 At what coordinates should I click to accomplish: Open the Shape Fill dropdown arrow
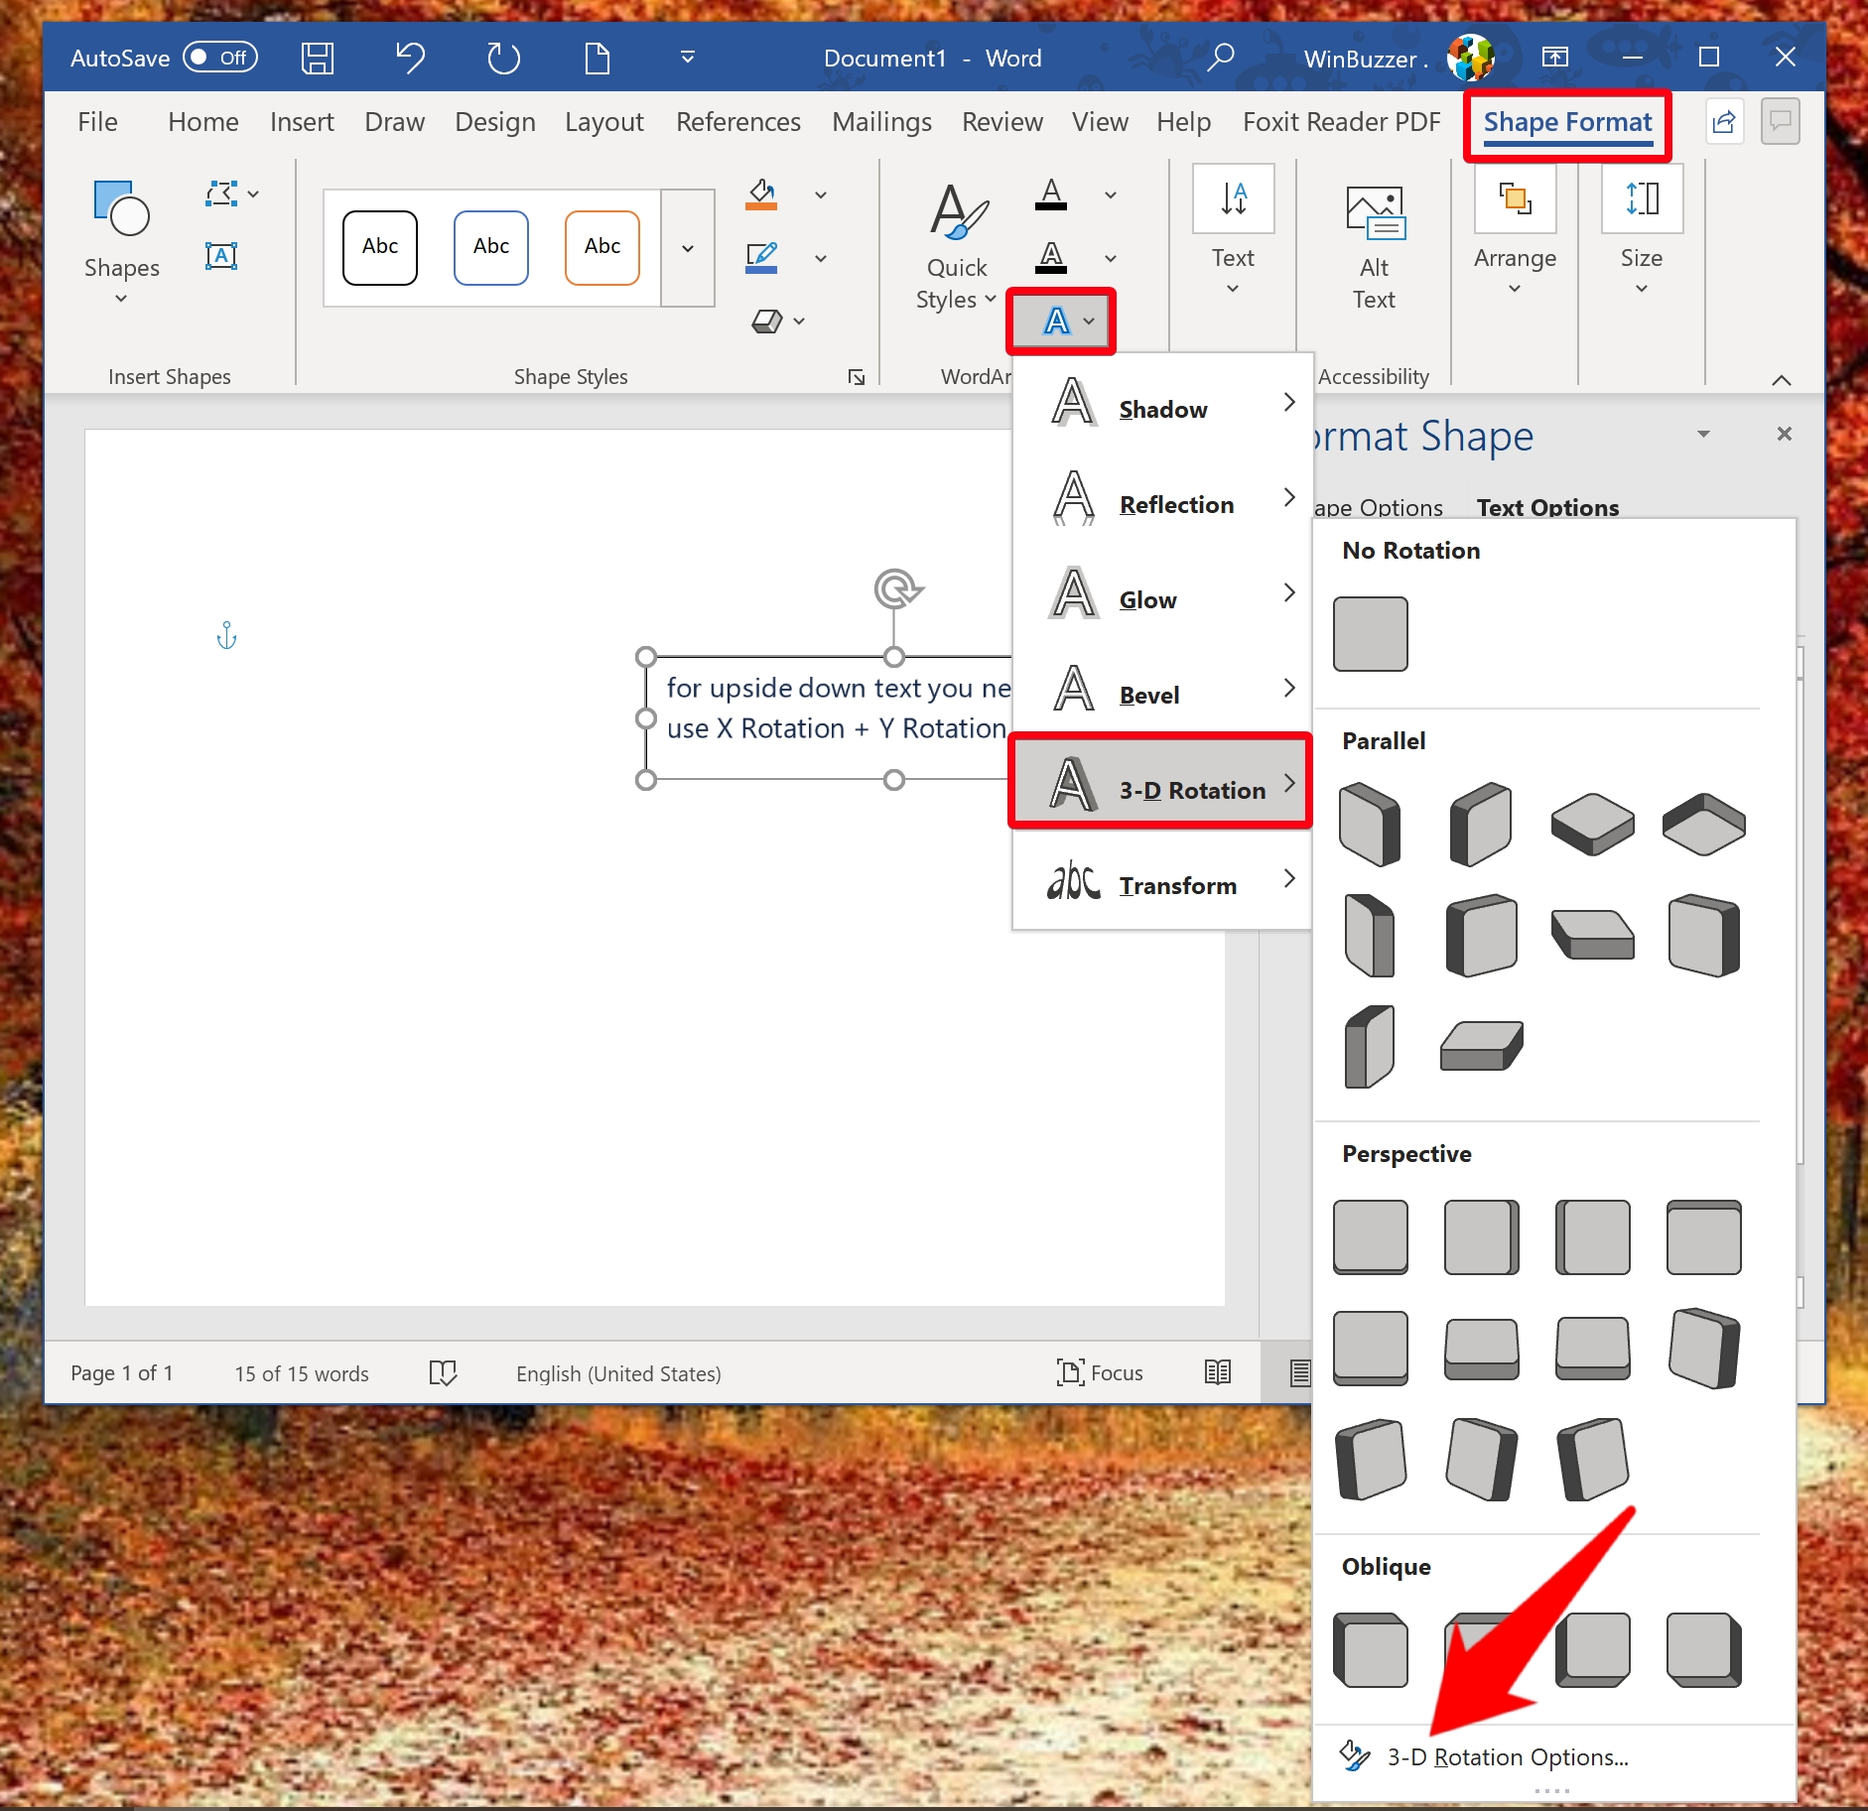point(821,194)
